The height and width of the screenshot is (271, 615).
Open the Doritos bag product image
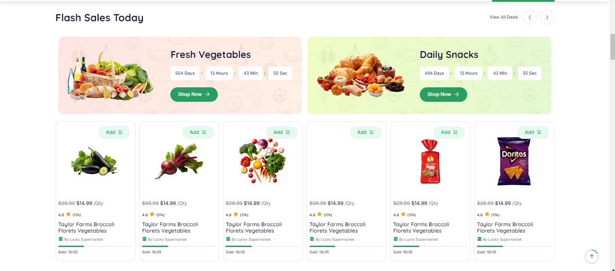[514, 162]
